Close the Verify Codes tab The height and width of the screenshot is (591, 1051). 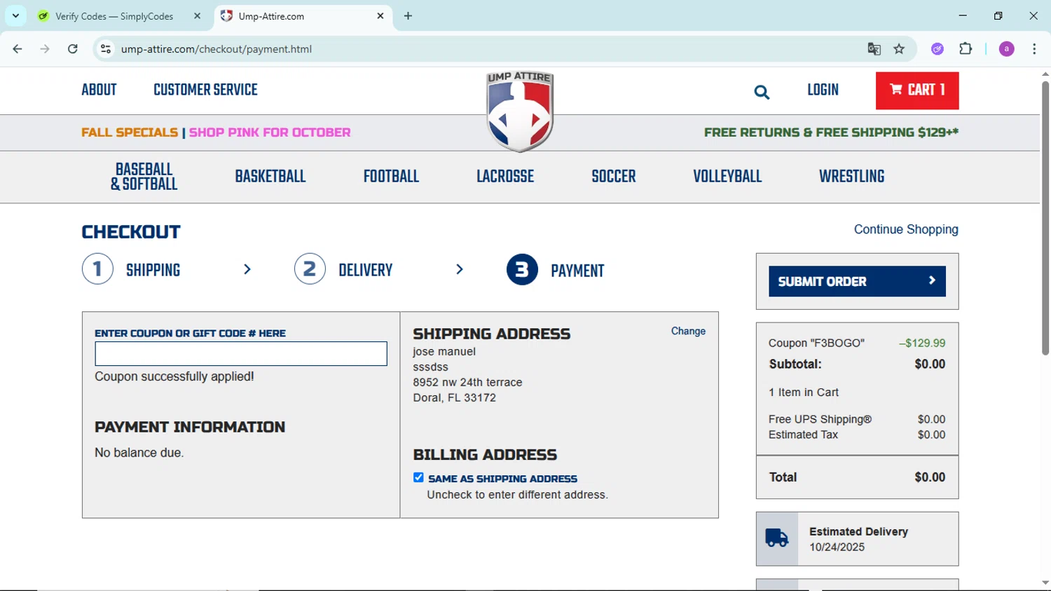(198, 16)
